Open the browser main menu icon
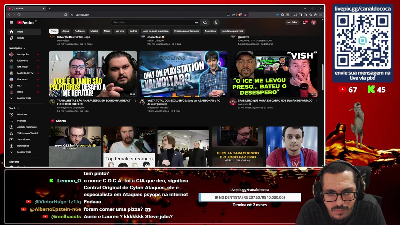This screenshot has width=400, height=225. (x=320, y=15)
